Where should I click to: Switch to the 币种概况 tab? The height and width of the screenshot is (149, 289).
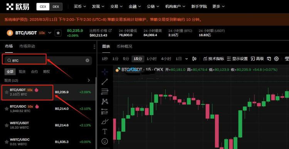[124, 47]
